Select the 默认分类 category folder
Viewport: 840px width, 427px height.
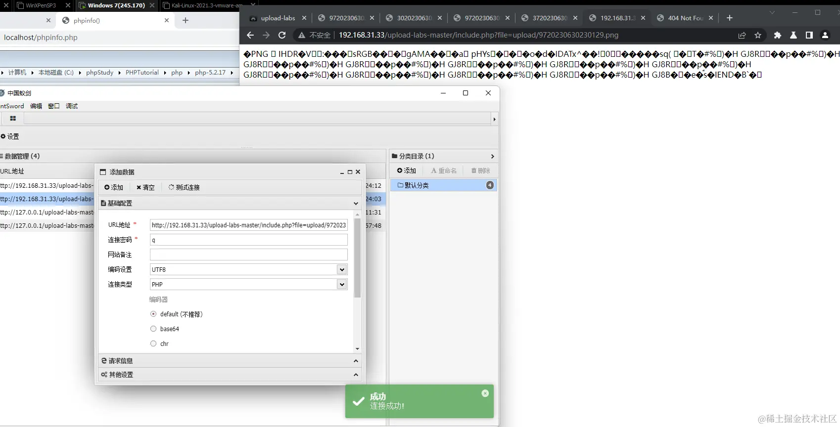pyautogui.click(x=444, y=185)
